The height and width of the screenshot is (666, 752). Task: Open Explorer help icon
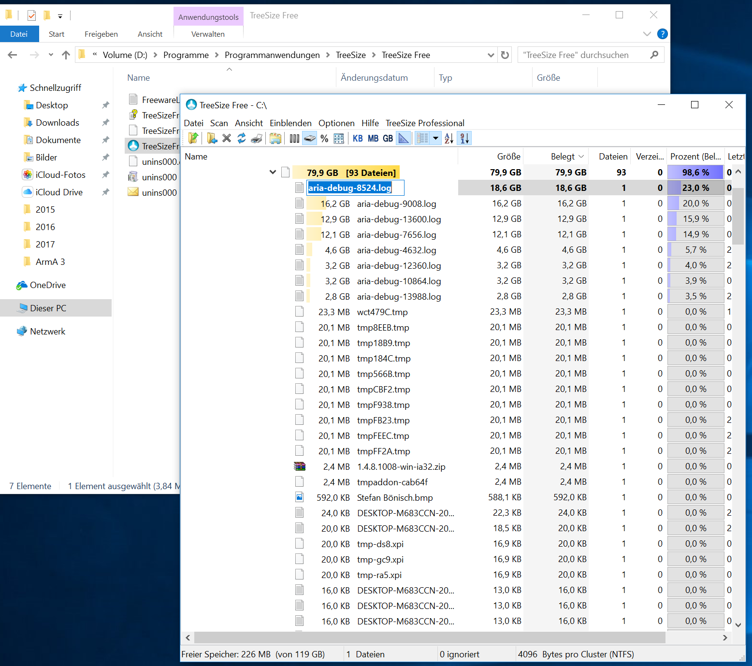pos(663,34)
